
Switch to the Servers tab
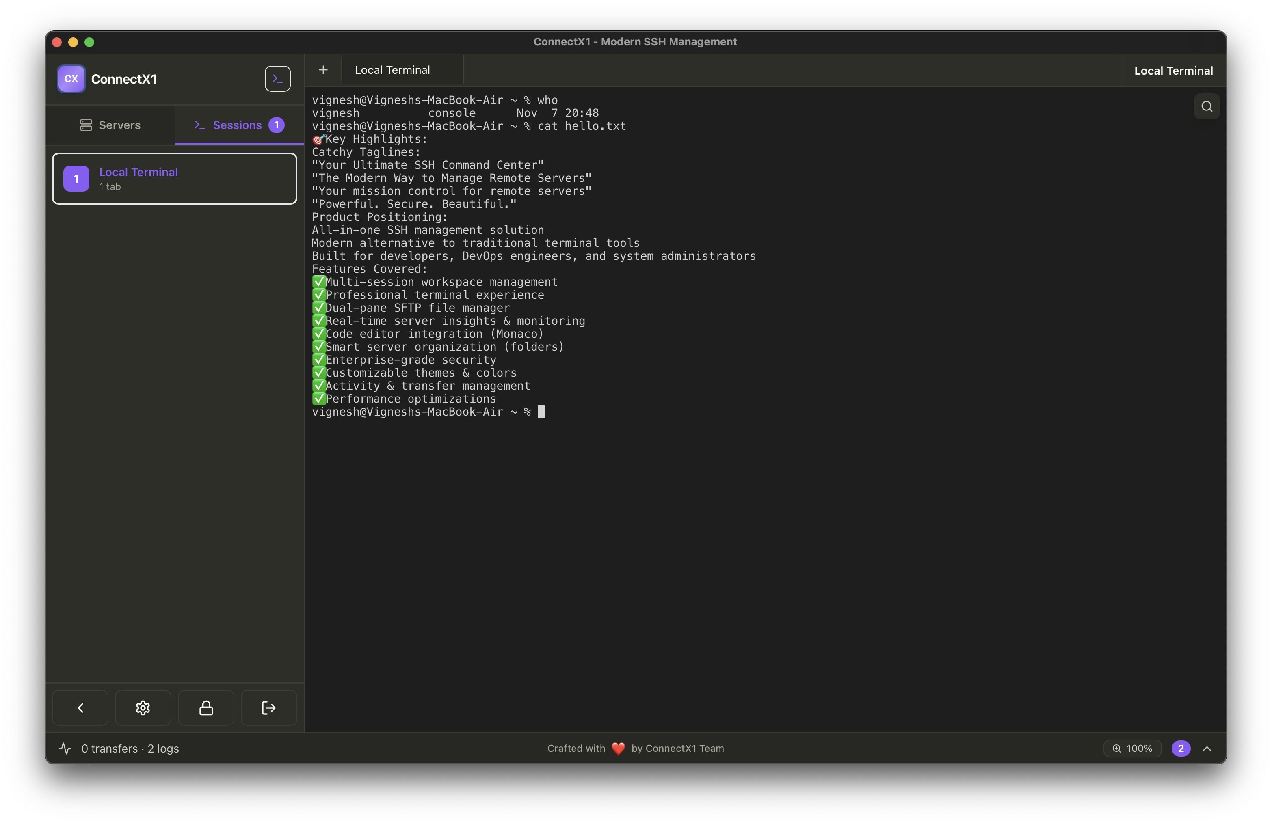(110, 125)
